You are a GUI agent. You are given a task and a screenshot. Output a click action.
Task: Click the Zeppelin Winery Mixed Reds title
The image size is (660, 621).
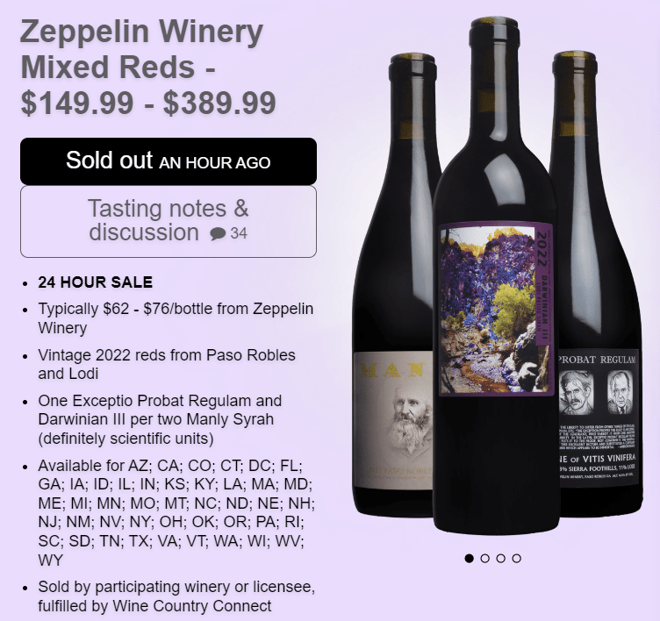pos(141,50)
